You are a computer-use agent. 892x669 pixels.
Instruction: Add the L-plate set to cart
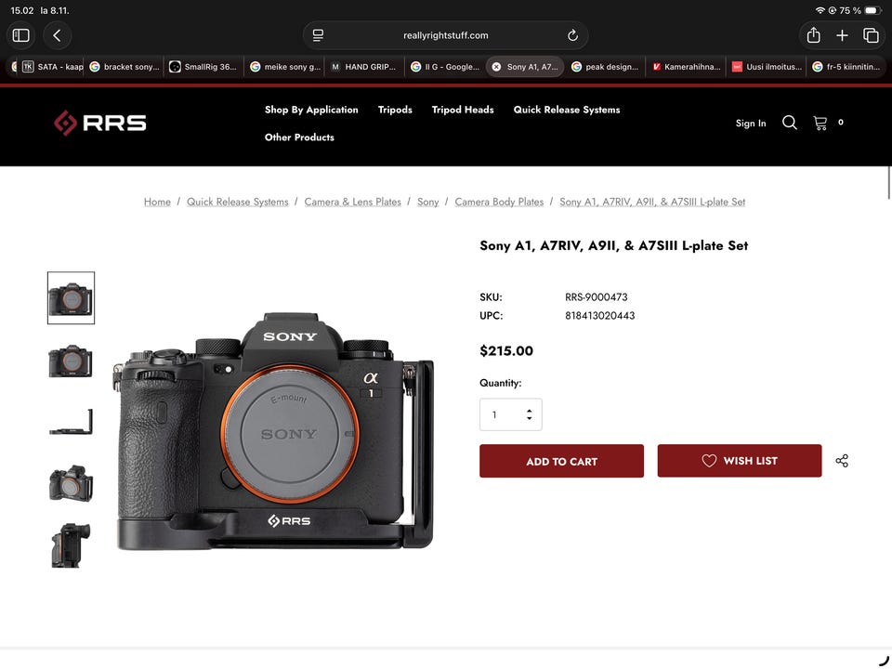(x=561, y=461)
